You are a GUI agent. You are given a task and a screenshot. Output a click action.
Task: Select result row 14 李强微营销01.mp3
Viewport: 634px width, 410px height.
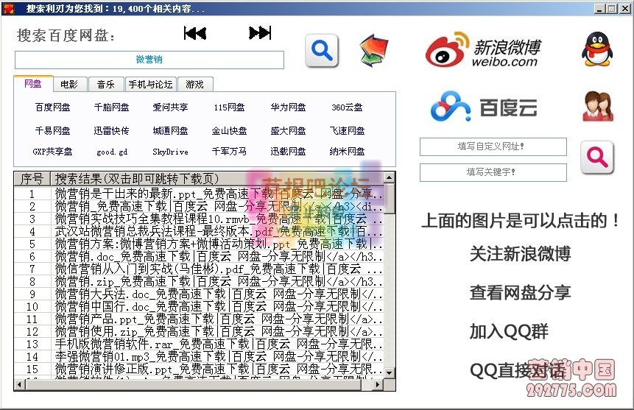coord(199,356)
